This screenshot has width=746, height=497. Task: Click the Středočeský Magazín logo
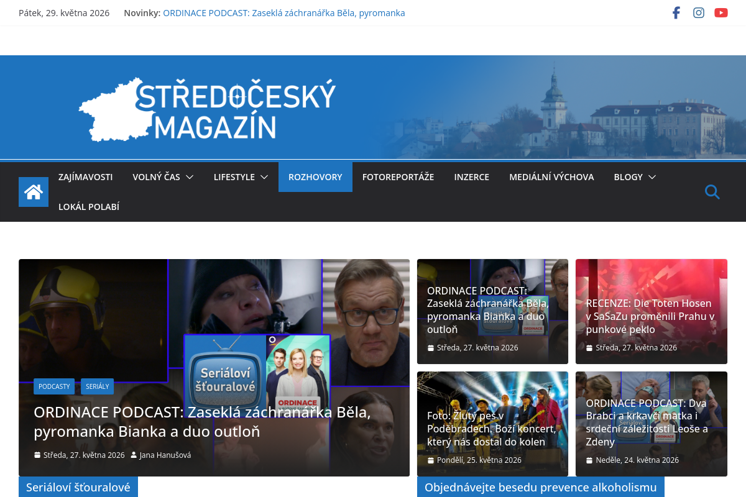tap(207, 109)
